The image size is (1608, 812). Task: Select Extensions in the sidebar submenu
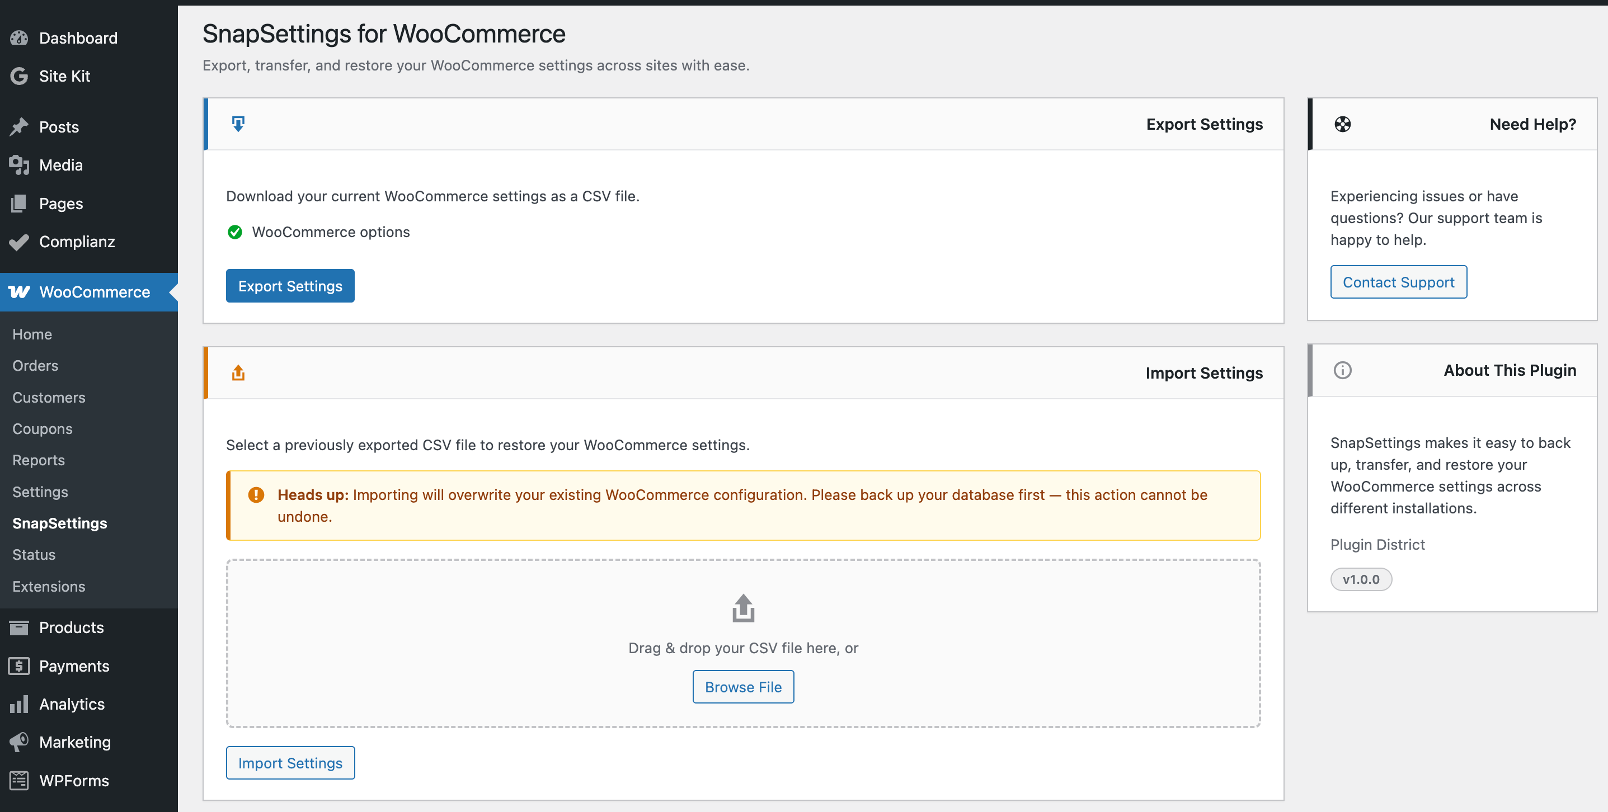[x=49, y=586]
